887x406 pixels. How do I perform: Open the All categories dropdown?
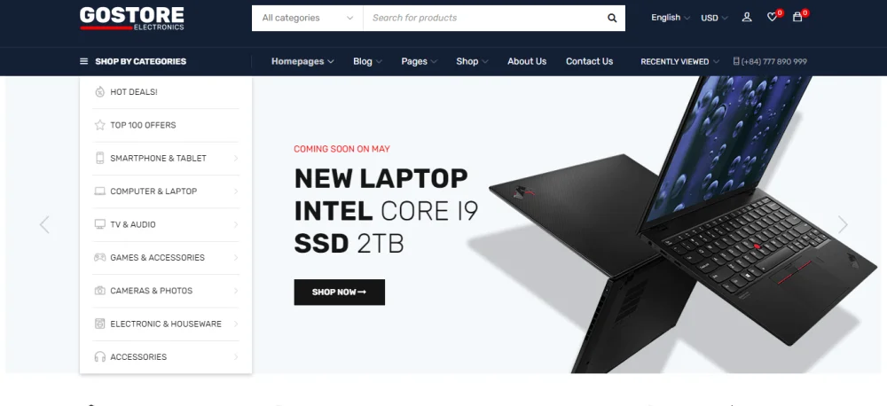(307, 18)
